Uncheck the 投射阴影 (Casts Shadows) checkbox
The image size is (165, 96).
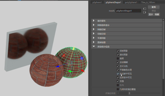pos(118,51)
